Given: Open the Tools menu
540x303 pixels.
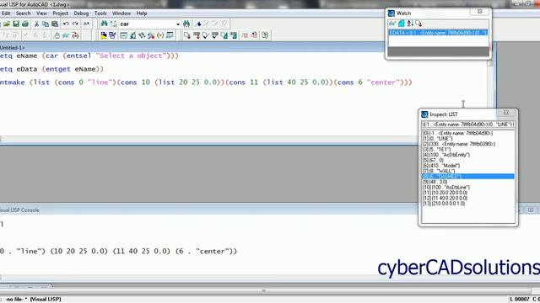Looking at the screenshot, I should click(x=100, y=13).
